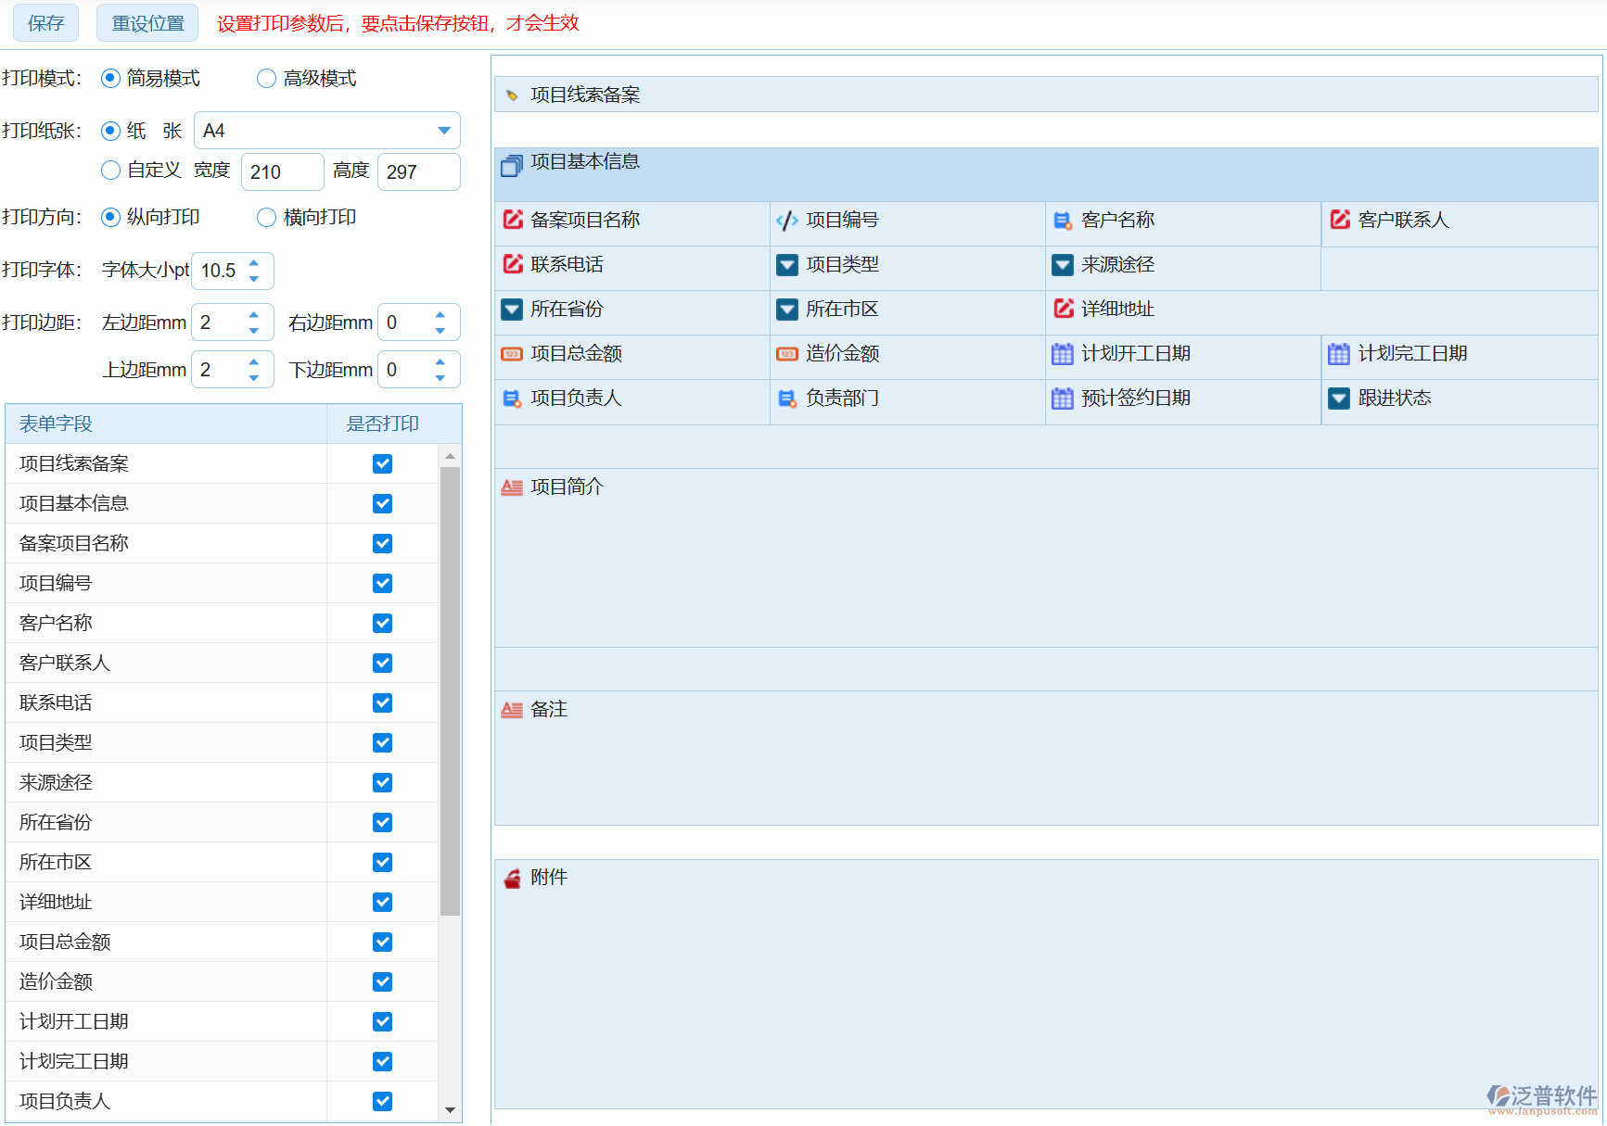
Task: Click the 是否打印 column header
Action: click(382, 424)
